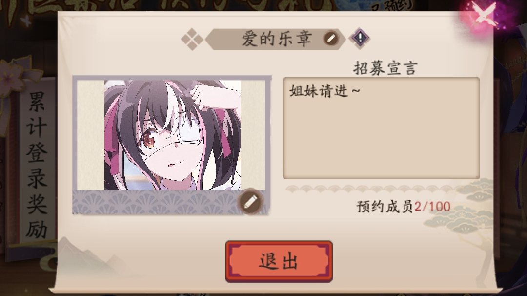527x296 pixels.
Task: Click the red 退出 button
Action: pyautogui.click(x=279, y=261)
